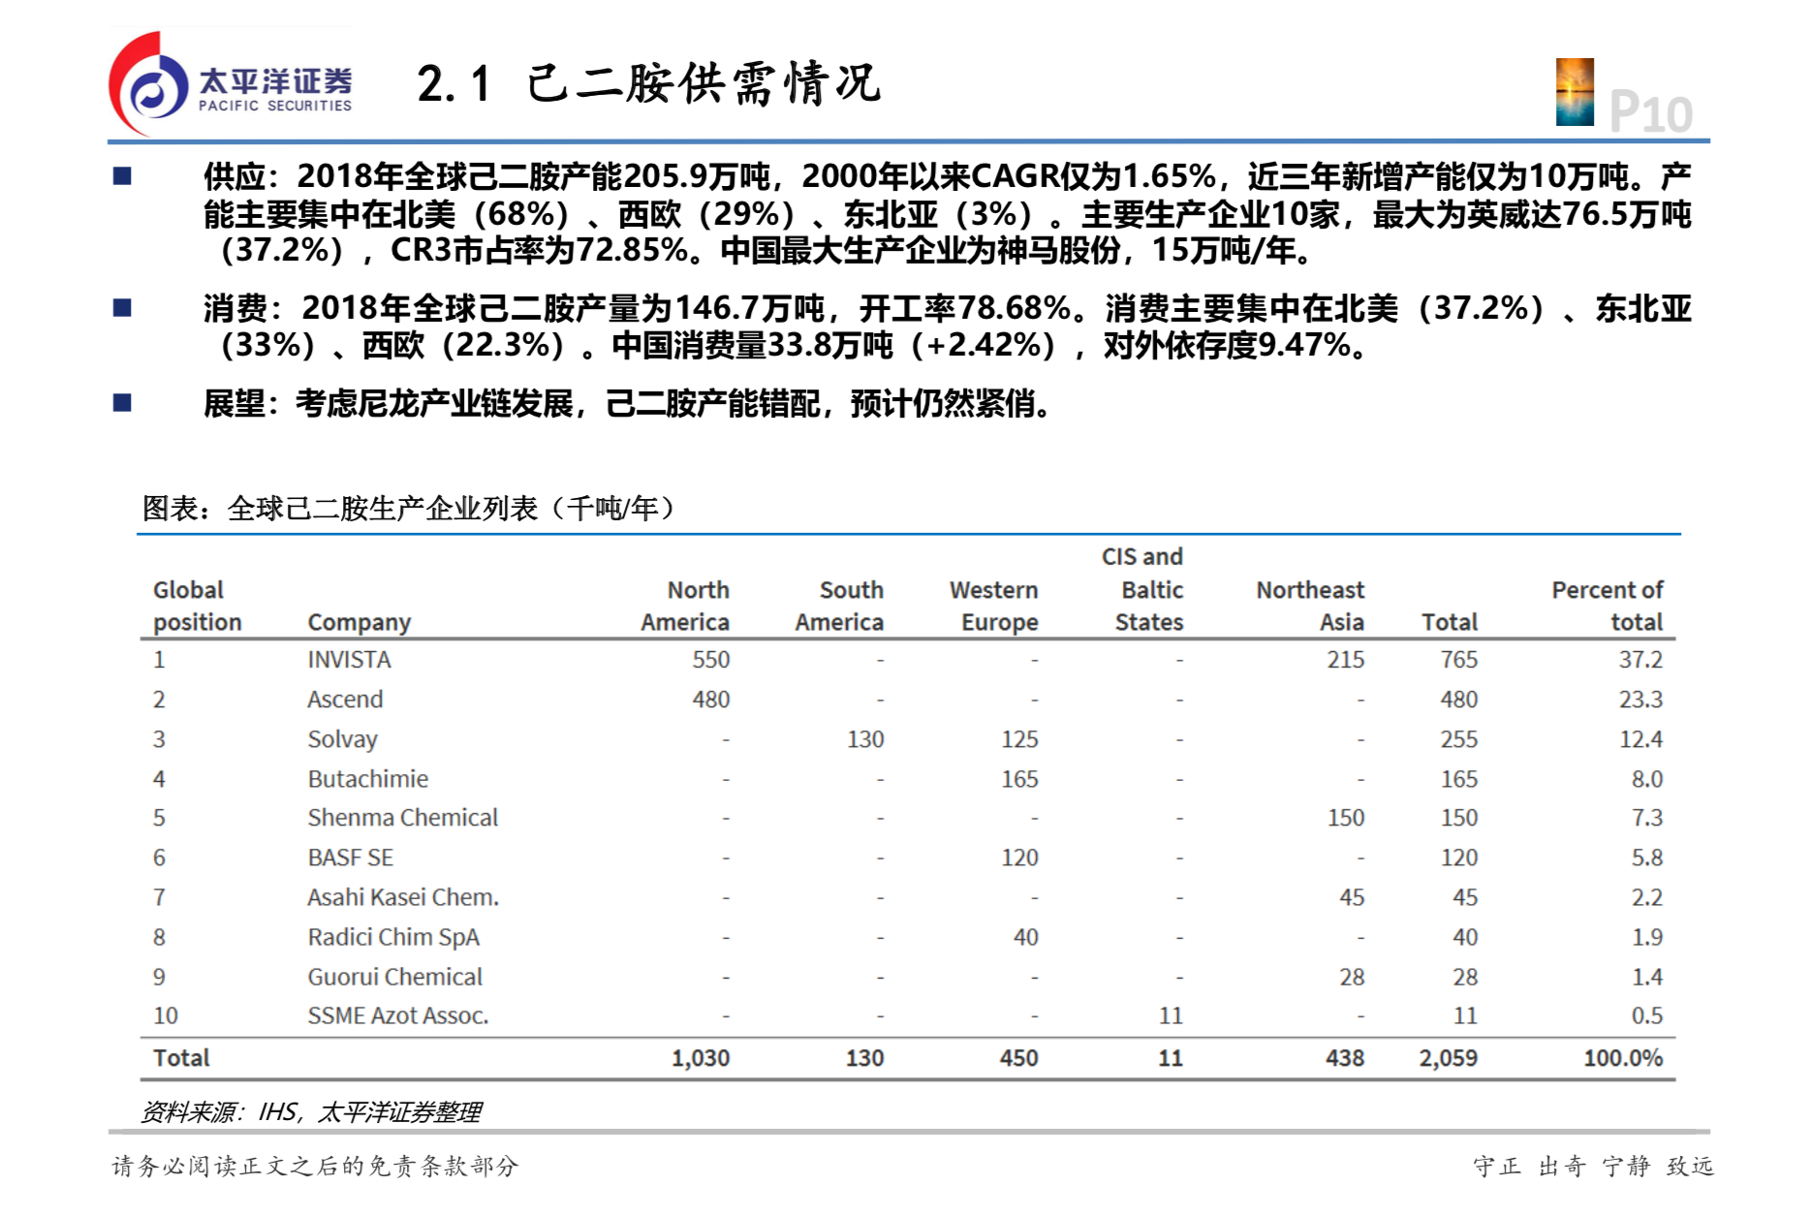1810x1217 pixels.
Task: Click Radici Chim SpA's percent value 1.9
Action: [1647, 937]
